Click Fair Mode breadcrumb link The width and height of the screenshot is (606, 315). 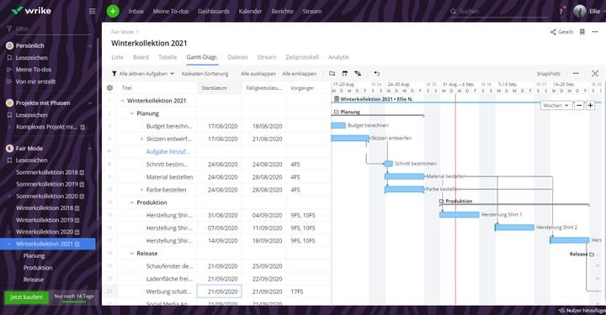pos(123,32)
